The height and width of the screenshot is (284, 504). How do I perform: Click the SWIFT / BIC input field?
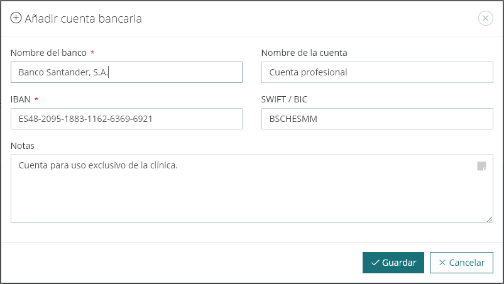coord(376,119)
